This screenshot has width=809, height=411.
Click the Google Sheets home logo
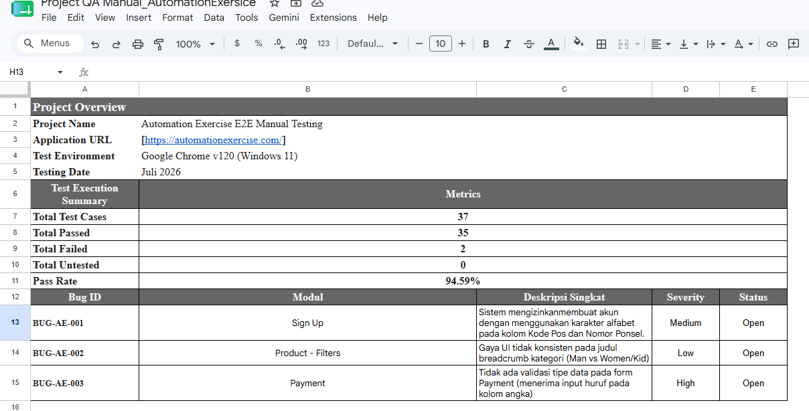pyautogui.click(x=22, y=9)
